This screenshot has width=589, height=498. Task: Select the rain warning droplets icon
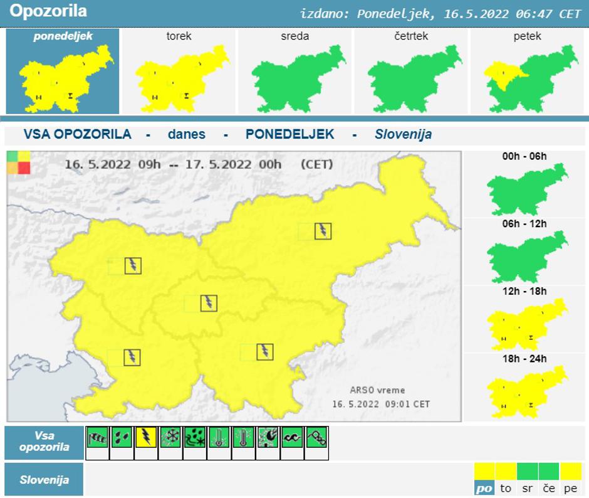point(122,437)
